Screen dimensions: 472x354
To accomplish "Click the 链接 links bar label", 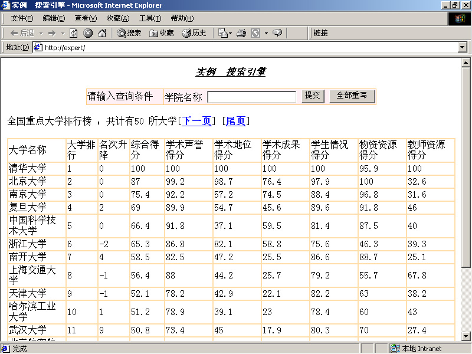I will [320, 33].
